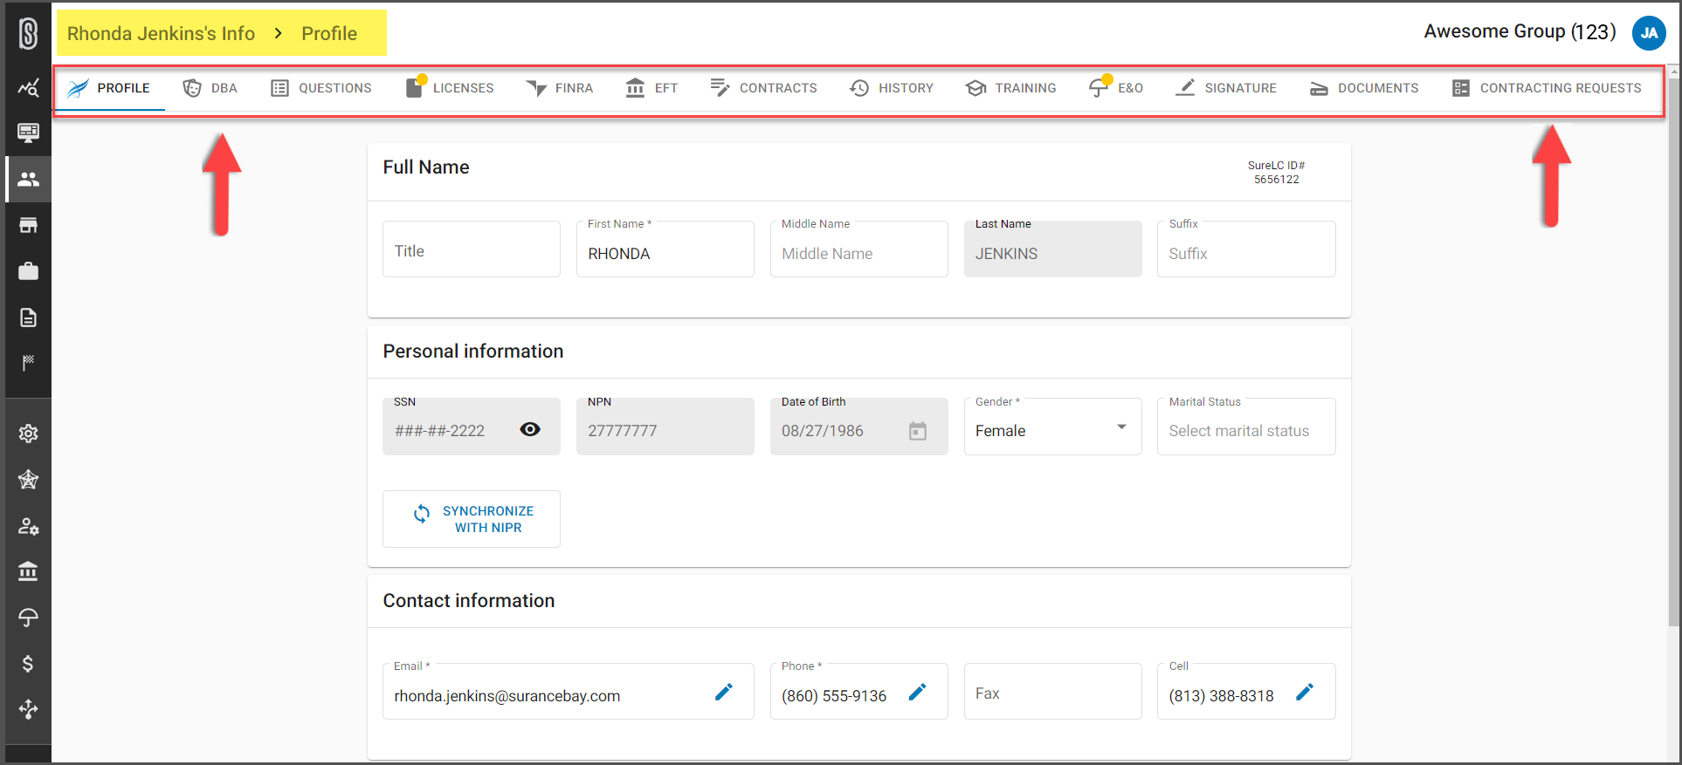The image size is (1682, 765).
Task: Open the analytics chart icon in sidebar
Action: point(28,87)
